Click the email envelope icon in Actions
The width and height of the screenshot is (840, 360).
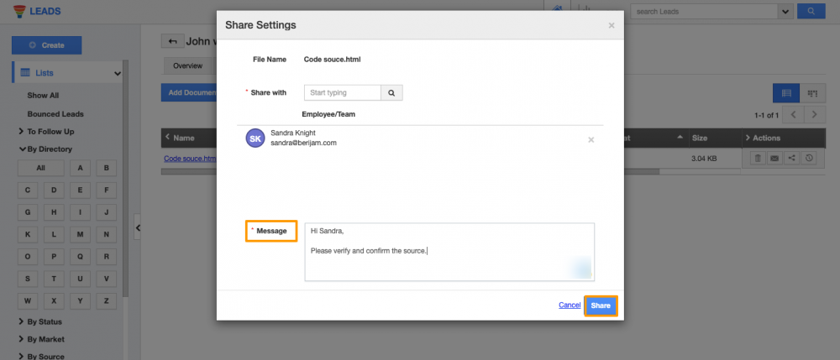click(x=774, y=158)
